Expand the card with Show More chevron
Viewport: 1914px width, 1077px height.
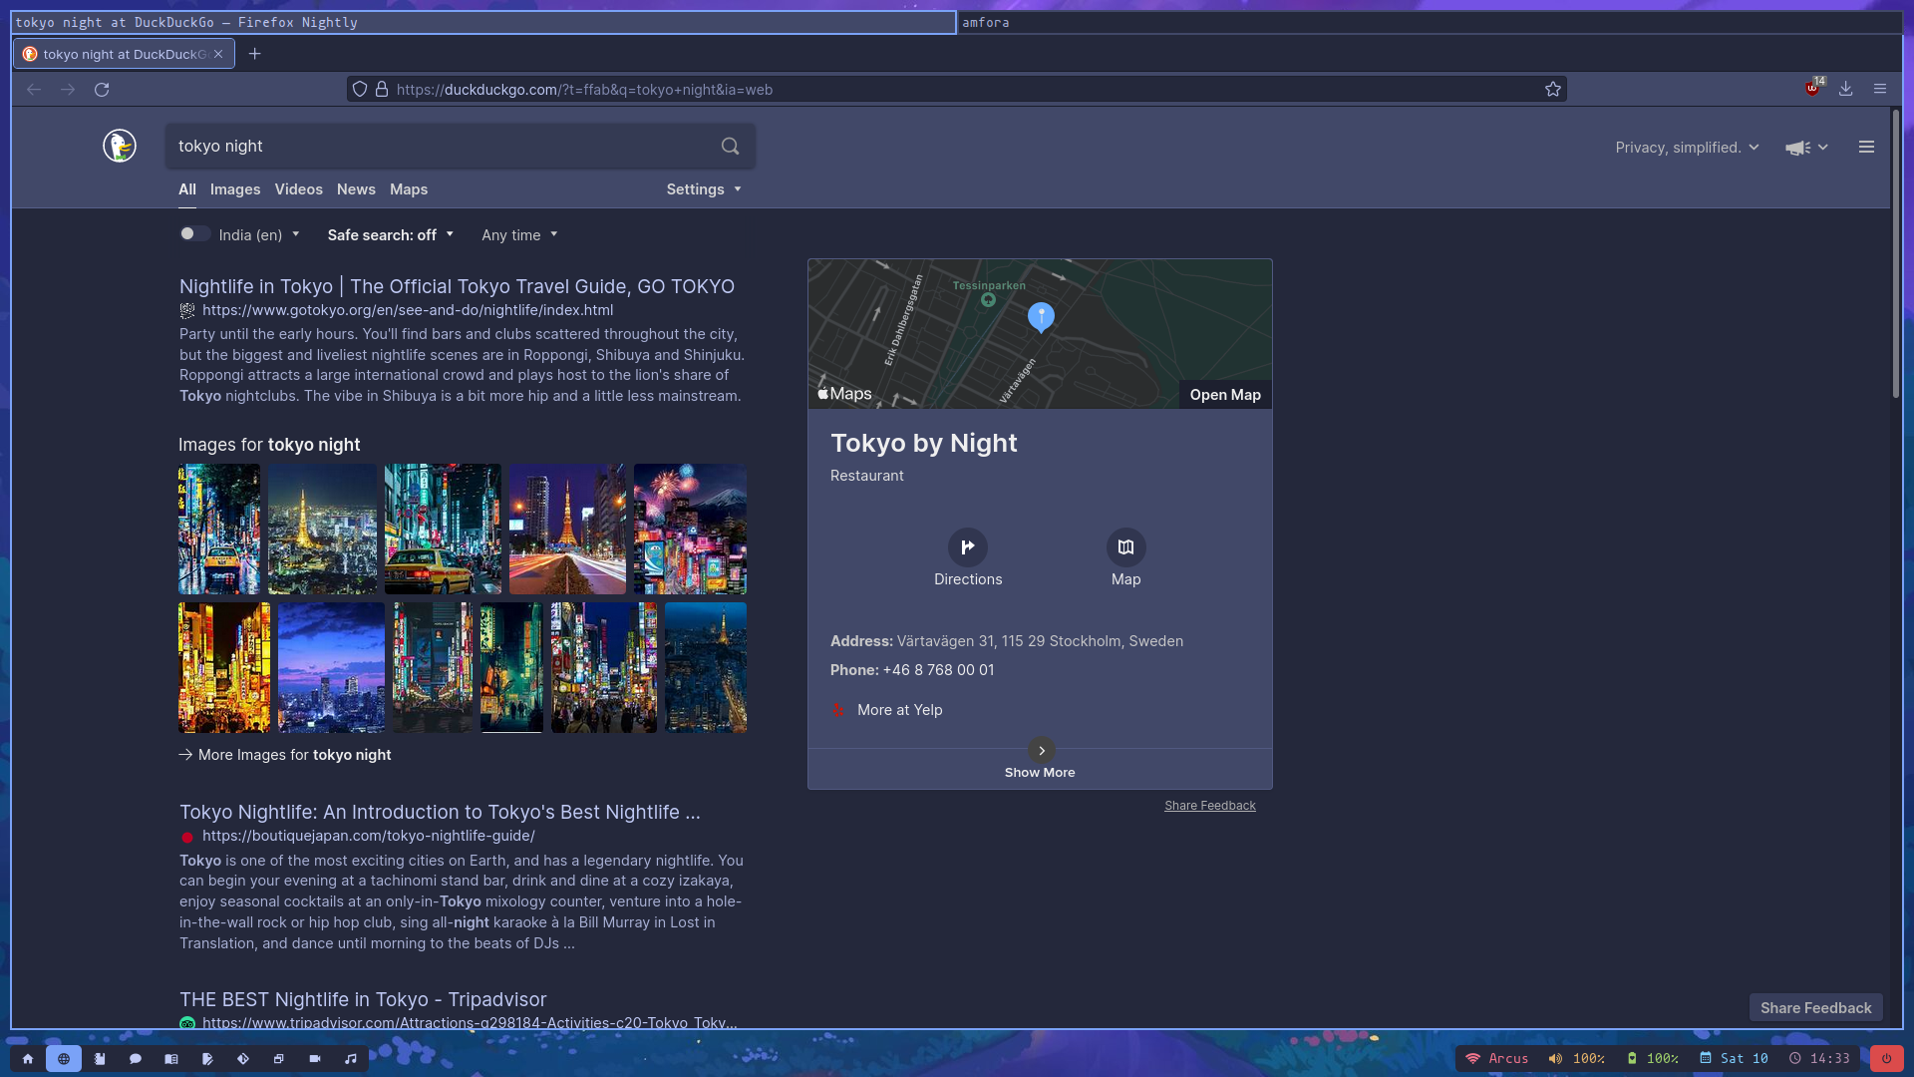click(x=1041, y=751)
